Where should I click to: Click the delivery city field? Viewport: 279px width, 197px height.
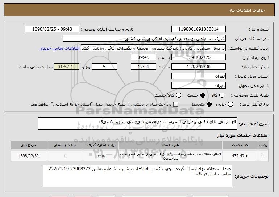(x=199, y=86)
